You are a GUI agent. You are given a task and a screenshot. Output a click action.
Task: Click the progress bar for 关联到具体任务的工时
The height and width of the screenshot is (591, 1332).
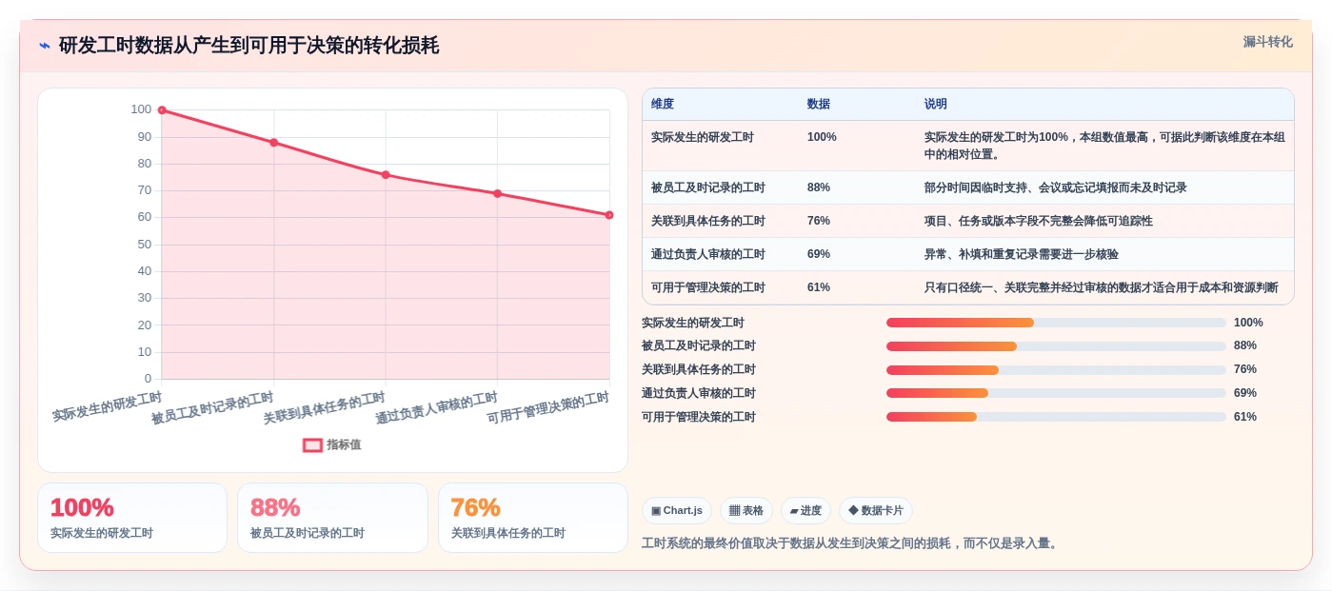pos(1056,370)
